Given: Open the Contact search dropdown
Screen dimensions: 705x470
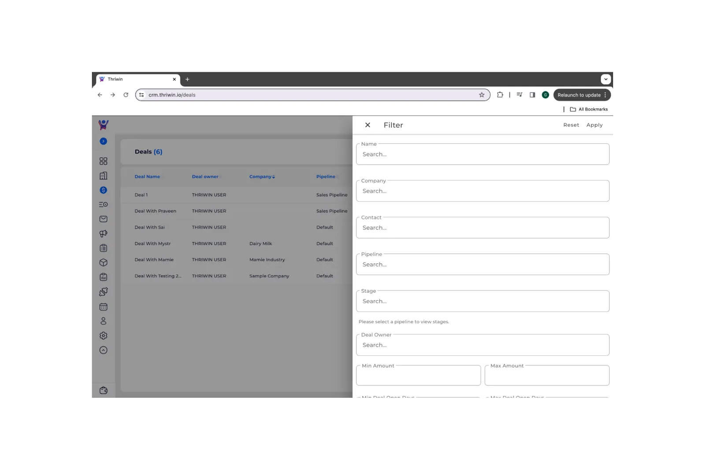Looking at the screenshot, I should click(483, 228).
